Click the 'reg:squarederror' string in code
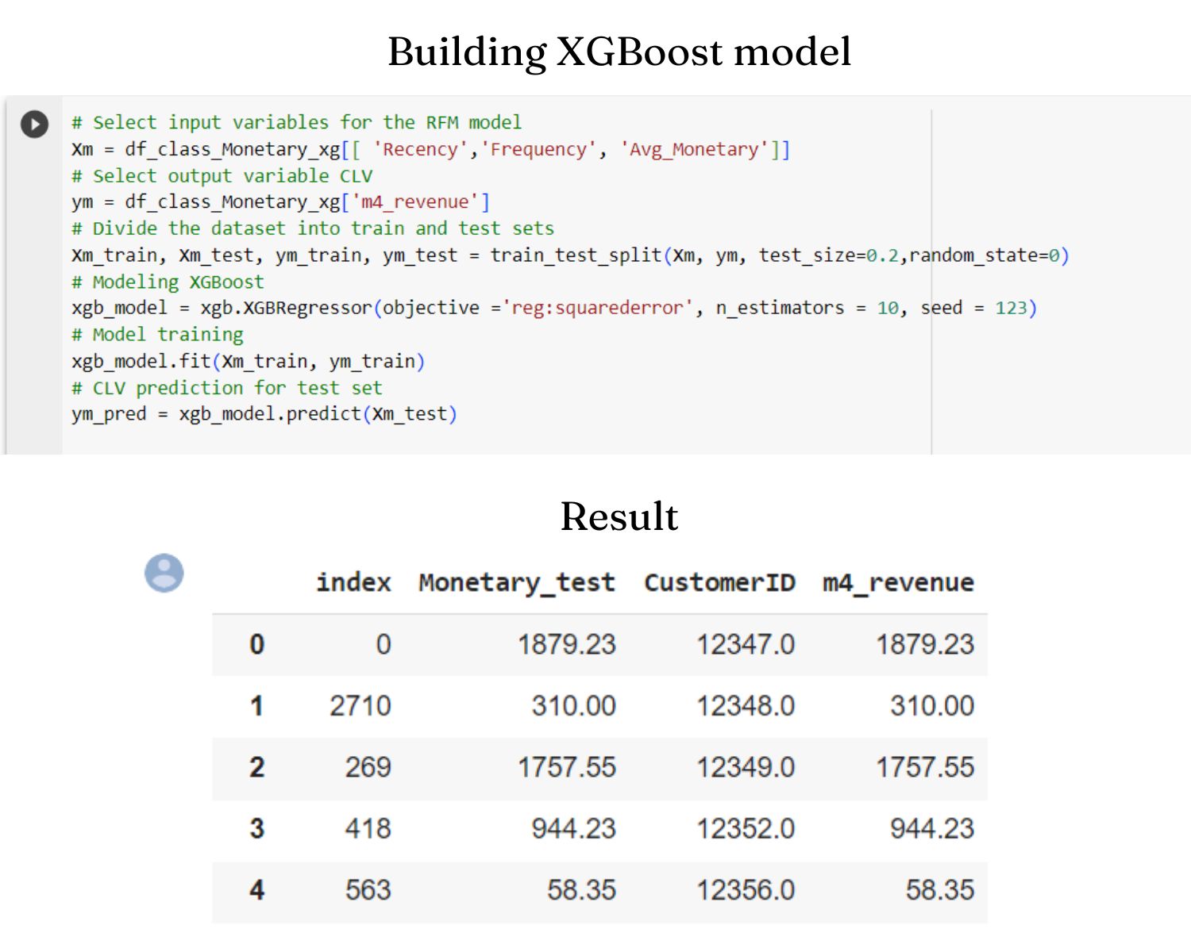This screenshot has height=952, width=1191. coord(598,308)
